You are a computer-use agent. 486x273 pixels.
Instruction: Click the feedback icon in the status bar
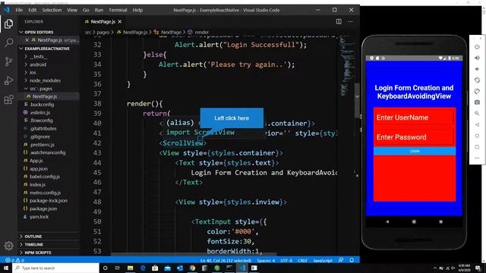341,260
